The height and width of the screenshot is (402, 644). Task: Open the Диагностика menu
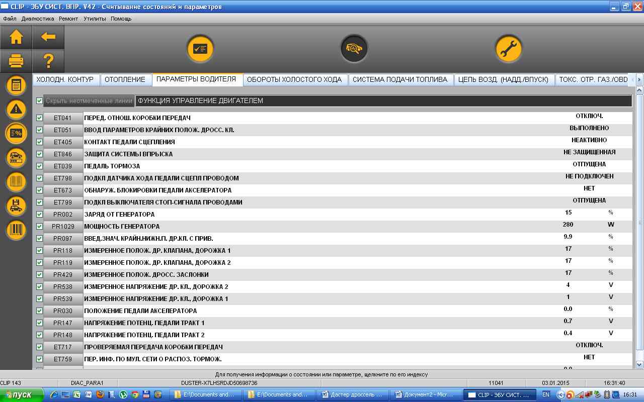tap(37, 19)
